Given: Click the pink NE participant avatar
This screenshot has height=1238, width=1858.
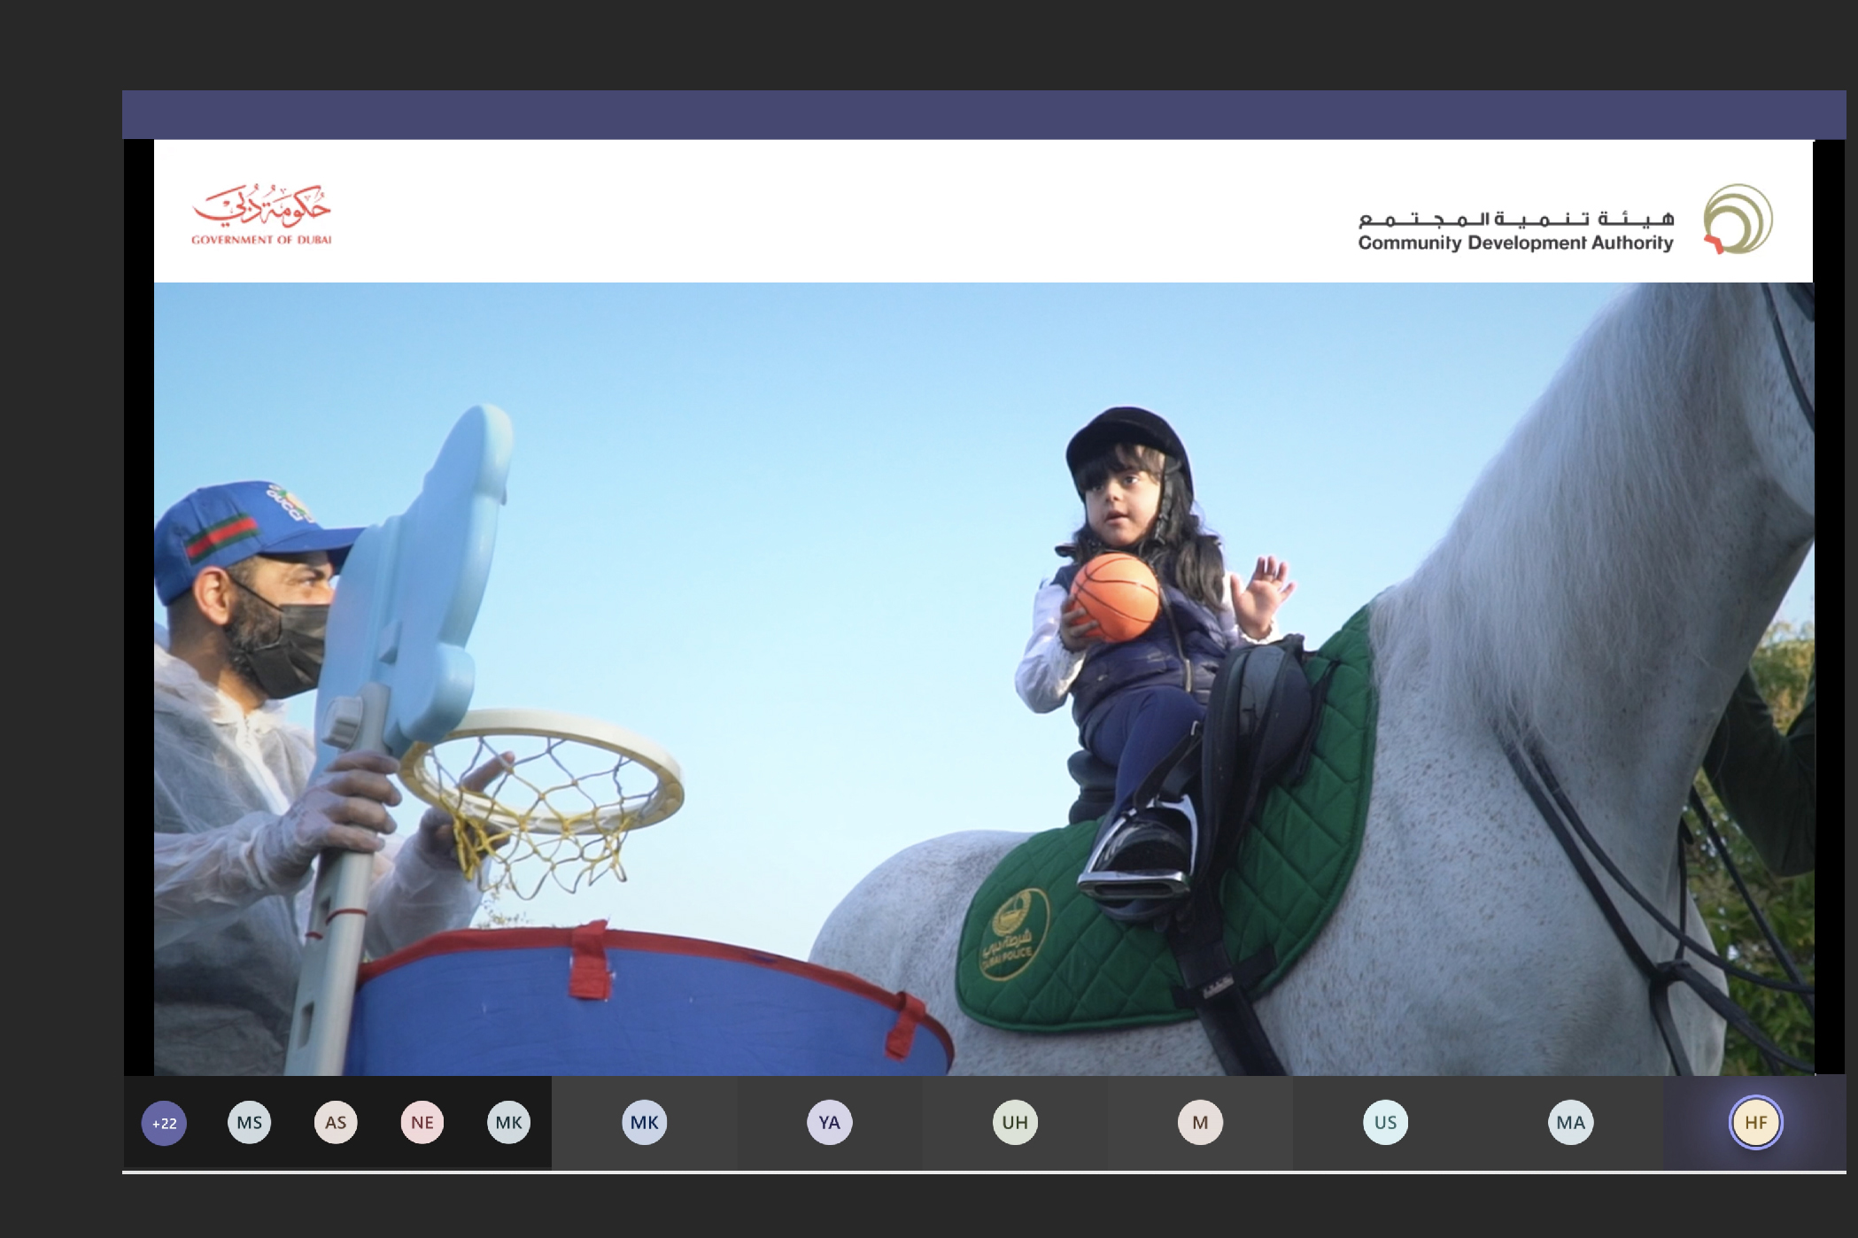Looking at the screenshot, I should point(422,1123).
